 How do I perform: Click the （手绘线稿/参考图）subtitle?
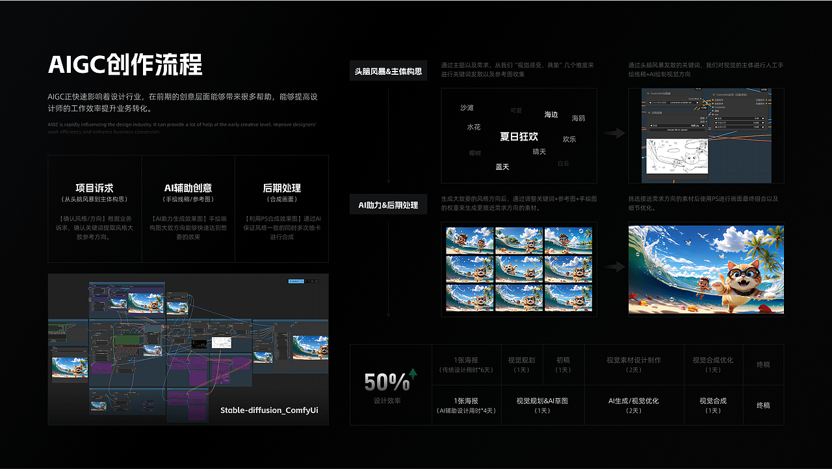(x=188, y=199)
